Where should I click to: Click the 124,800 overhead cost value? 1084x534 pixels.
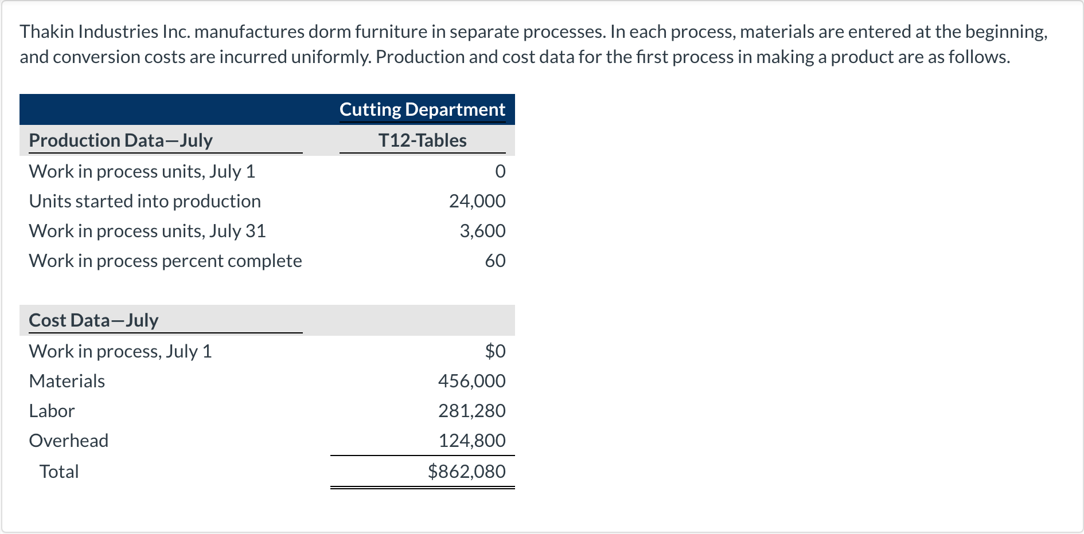471,441
